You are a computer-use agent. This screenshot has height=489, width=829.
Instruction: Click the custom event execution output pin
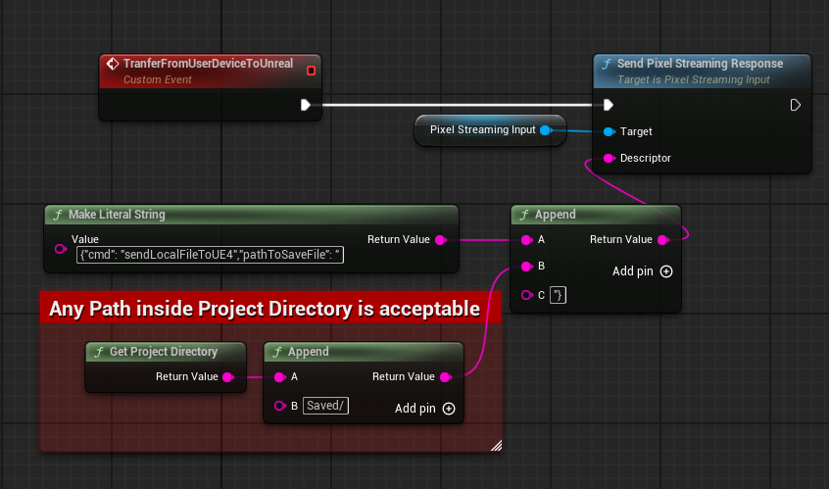(x=306, y=105)
